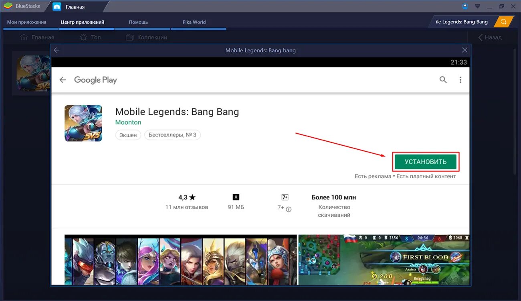This screenshot has width=521, height=301.
Task: Open the Главная home icon in navigation
Action: tap(24, 37)
